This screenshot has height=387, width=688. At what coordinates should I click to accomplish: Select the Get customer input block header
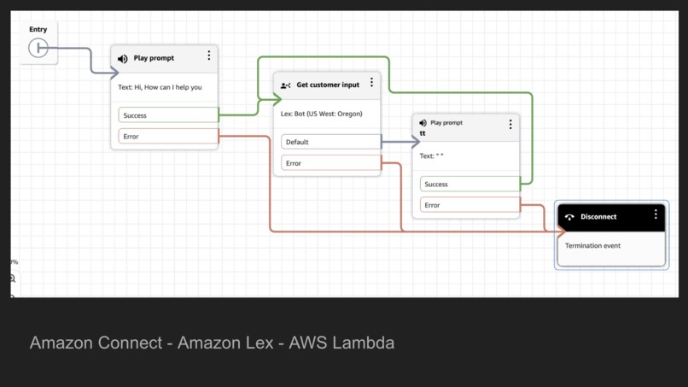(327, 85)
